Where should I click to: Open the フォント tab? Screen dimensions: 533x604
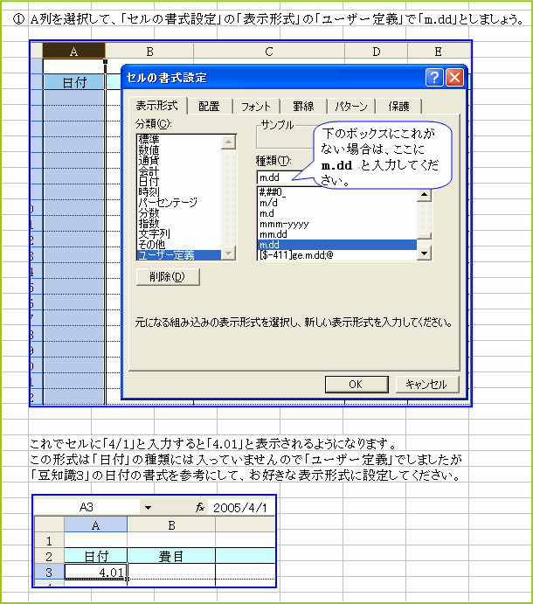pos(256,107)
